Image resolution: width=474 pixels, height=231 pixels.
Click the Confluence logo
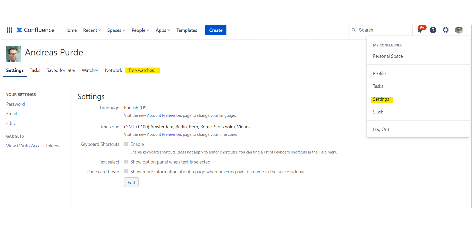[x=36, y=30]
